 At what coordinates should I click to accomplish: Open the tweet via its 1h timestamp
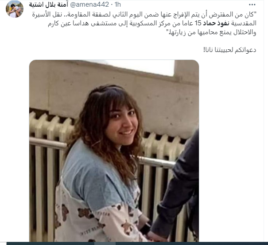click(x=117, y=4)
